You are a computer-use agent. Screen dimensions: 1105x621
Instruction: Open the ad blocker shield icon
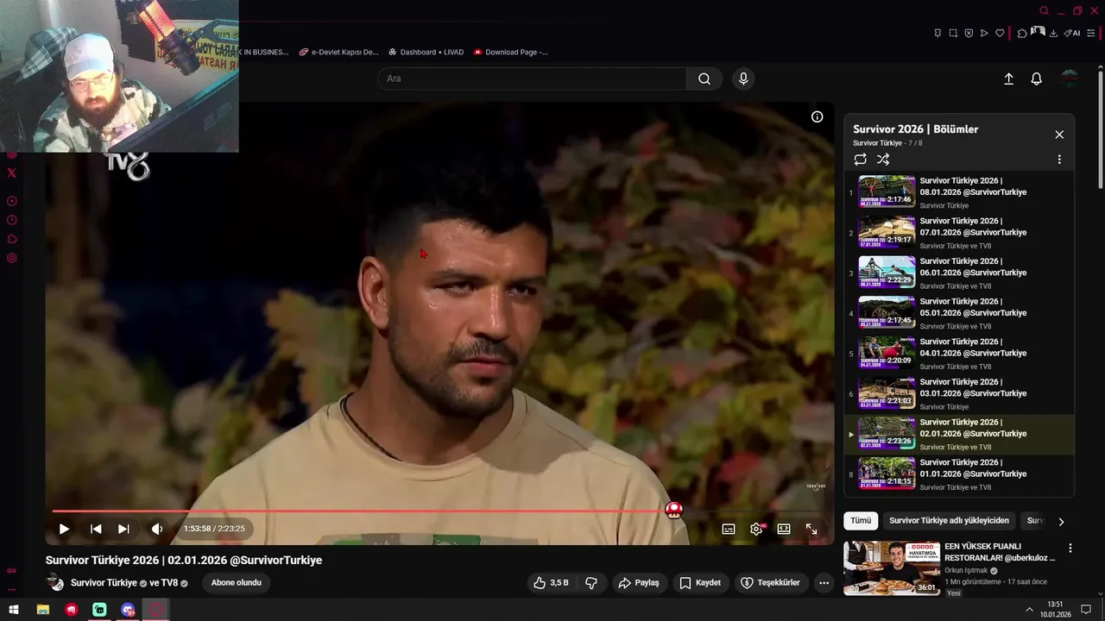(x=969, y=33)
